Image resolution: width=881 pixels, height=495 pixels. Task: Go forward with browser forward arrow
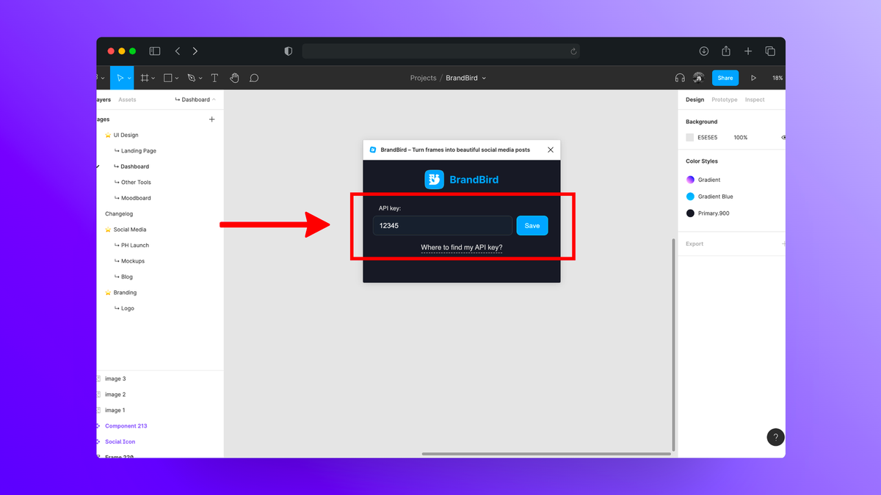(x=195, y=51)
